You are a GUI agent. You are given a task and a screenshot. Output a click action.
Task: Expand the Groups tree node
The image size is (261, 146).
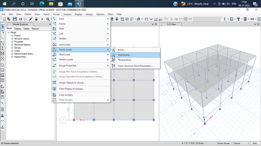12,48
